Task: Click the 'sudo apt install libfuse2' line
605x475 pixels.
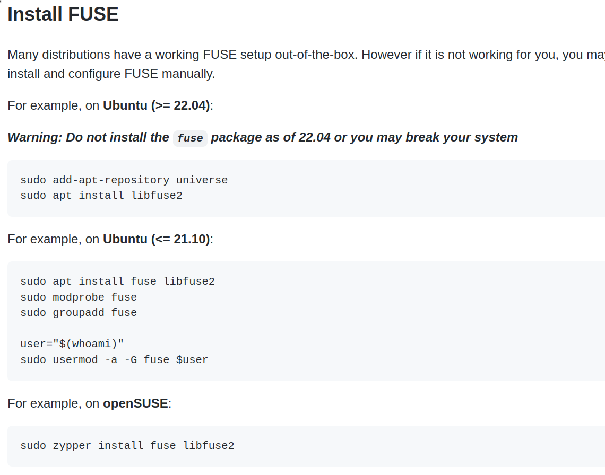Action: [101, 196]
